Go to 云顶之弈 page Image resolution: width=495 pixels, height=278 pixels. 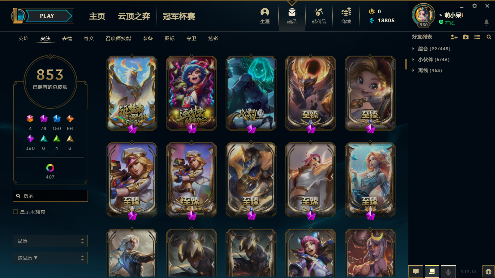tap(134, 16)
